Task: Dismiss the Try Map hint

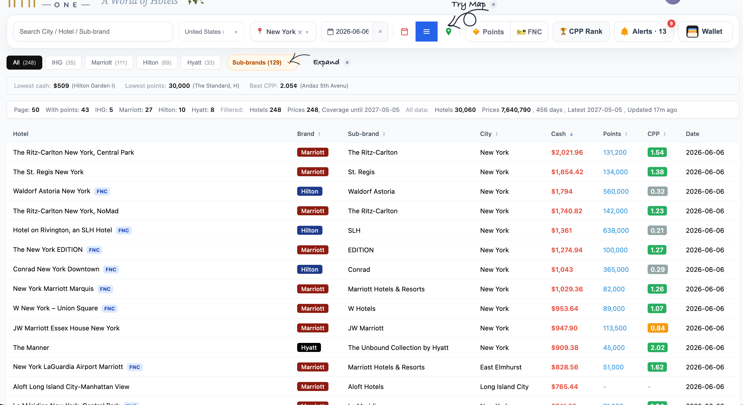Action: coord(493,4)
